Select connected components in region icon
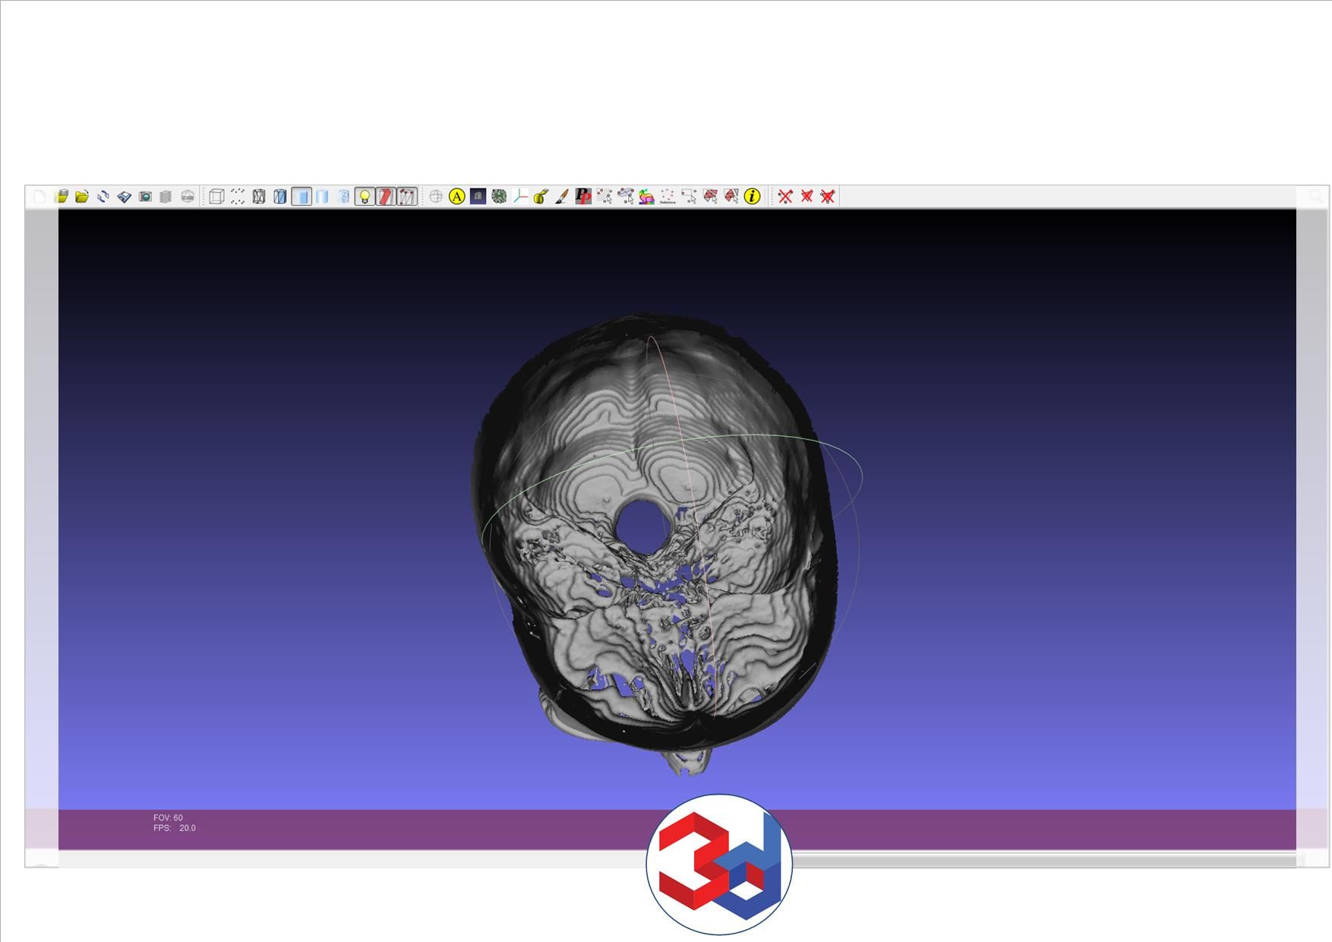Viewport: 1332px width, 942px height. (731, 197)
